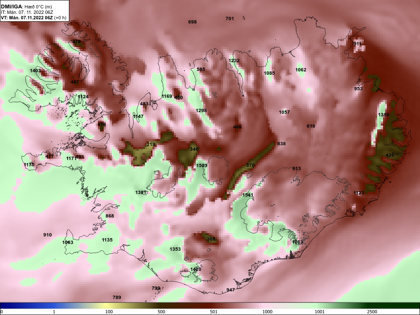Image resolution: width=420 pixels, height=315 pixels.
Task: Pick the 1147 height label
Action: tap(138, 116)
